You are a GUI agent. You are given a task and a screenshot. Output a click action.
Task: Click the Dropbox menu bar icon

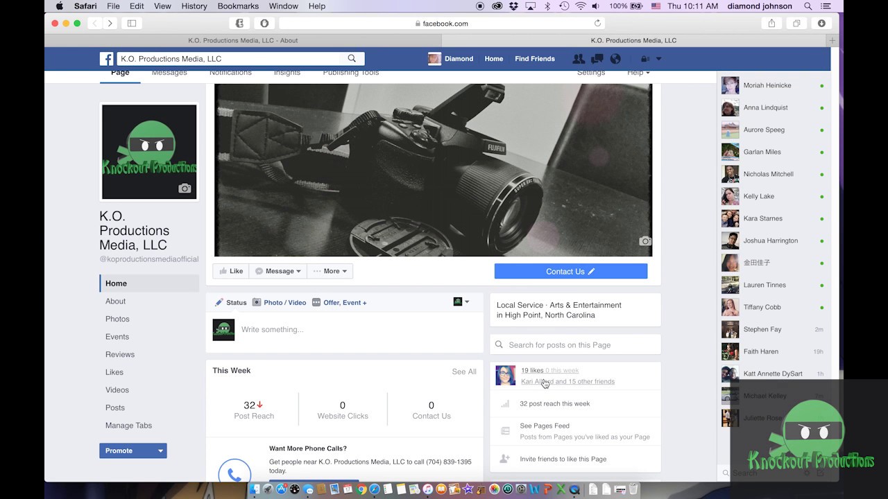click(x=513, y=6)
